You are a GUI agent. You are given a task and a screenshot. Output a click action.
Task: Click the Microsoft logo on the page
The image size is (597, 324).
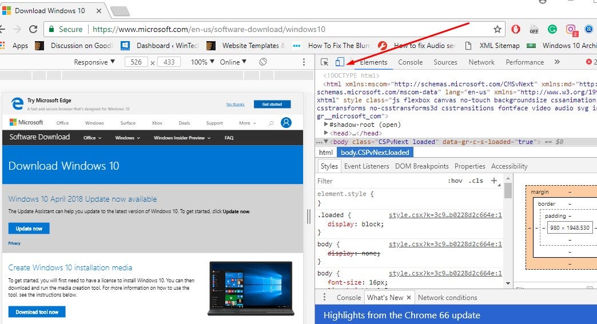coord(26,122)
